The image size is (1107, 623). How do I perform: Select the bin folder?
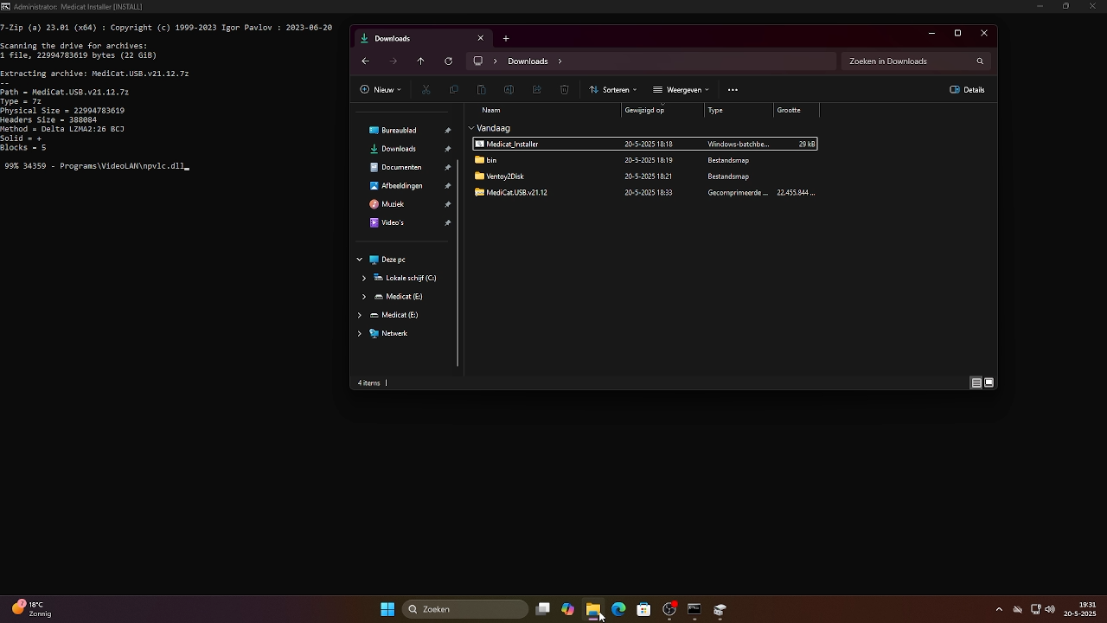point(645,160)
